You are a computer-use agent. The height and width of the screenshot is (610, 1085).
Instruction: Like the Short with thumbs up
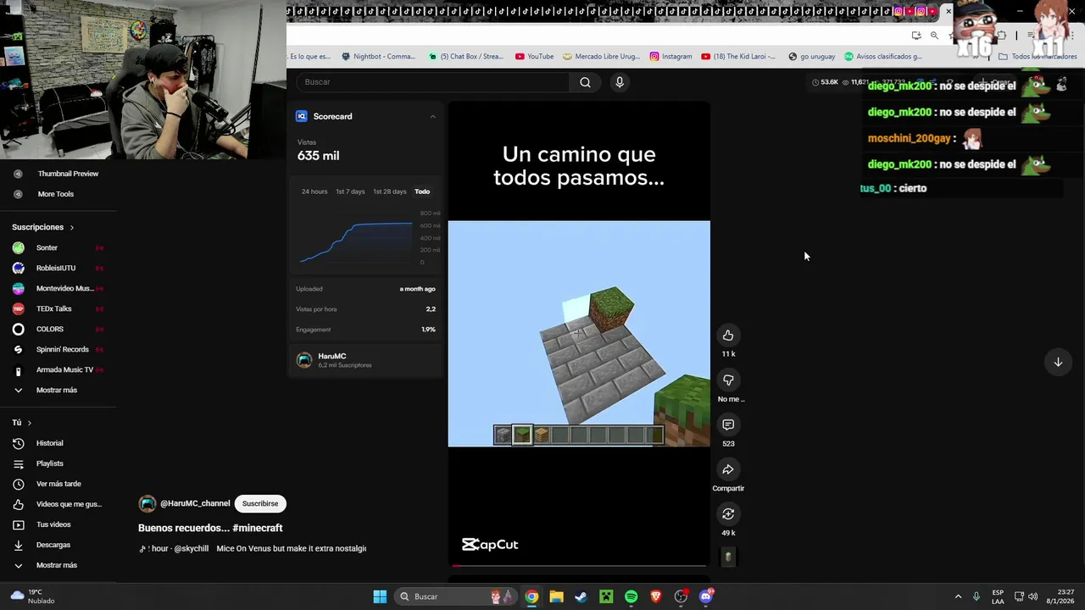pyautogui.click(x=728, y=335)
